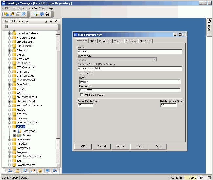Click the speaker-person icon tab at panel bottom

click(x=32, y=171)
